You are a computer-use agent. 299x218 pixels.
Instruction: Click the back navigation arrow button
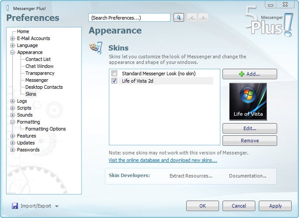192,18
